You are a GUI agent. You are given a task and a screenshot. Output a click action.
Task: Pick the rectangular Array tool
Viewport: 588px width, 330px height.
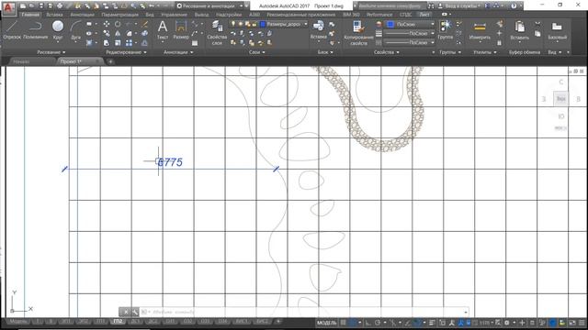point(129,43)
